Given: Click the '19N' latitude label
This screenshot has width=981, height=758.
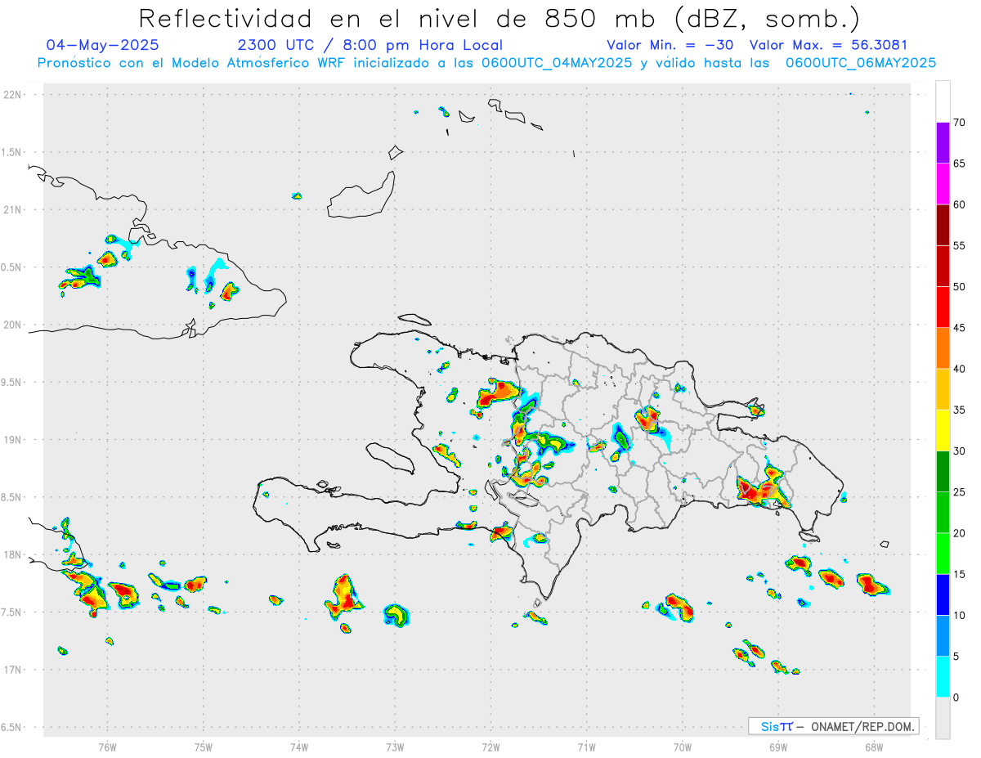Looking at the screenshot, I should click(12, 440).
